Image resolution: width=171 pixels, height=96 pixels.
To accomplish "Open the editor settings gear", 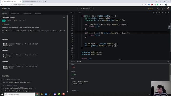I will [165, 13].
